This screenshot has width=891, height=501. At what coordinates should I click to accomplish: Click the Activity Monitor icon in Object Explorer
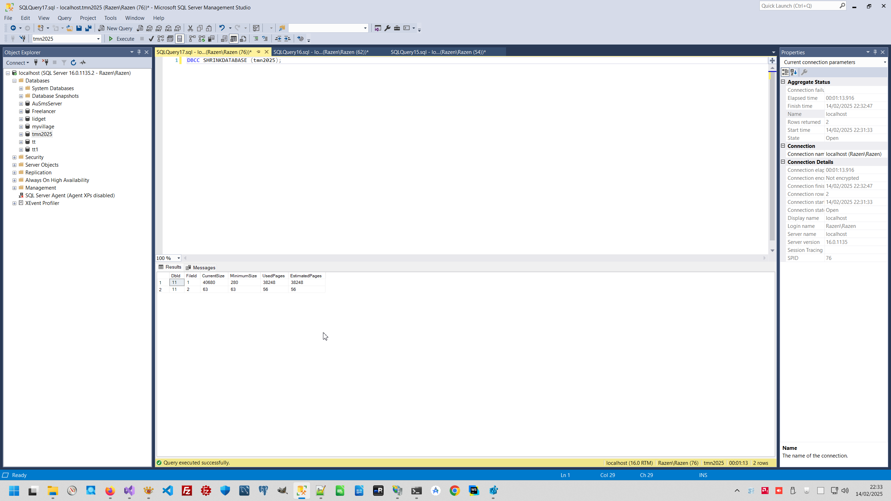click(x=83, y=63)
